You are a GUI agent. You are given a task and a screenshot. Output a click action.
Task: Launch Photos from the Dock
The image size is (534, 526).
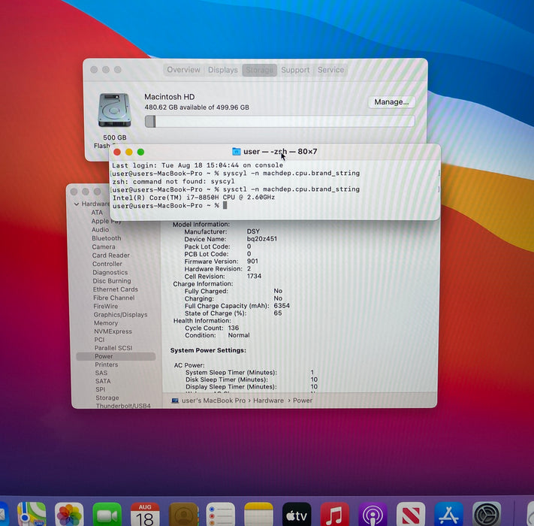click(x=69, y=514)
